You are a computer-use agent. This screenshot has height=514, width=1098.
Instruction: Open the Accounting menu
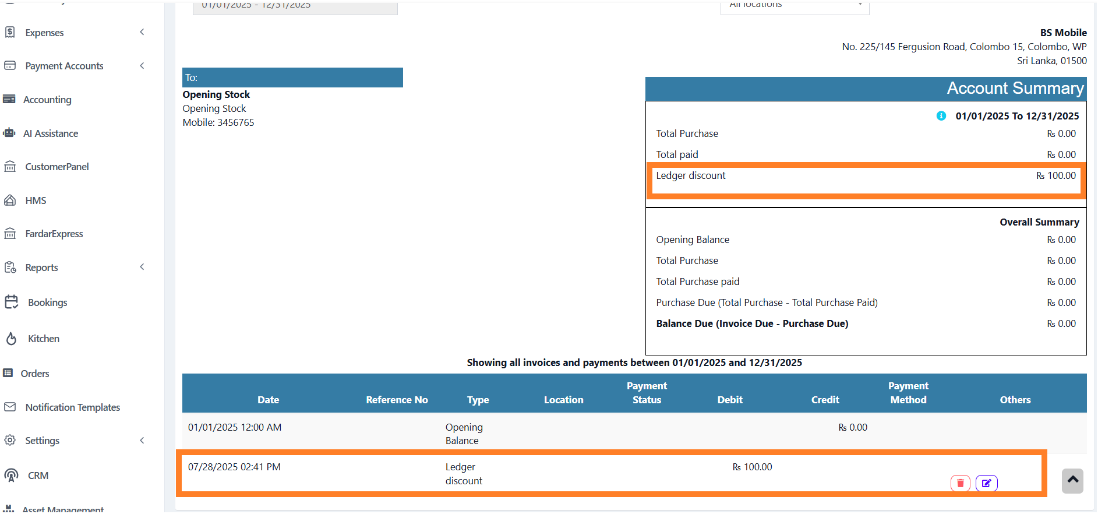click(47, 100)
